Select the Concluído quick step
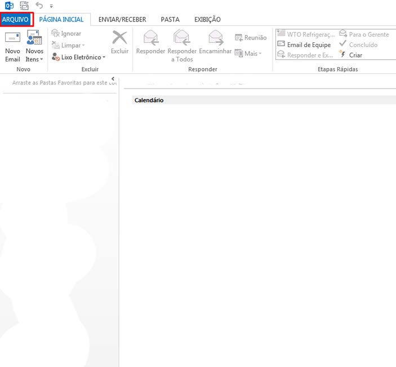Viewport: 396px width, 367px height. (358, 45)
